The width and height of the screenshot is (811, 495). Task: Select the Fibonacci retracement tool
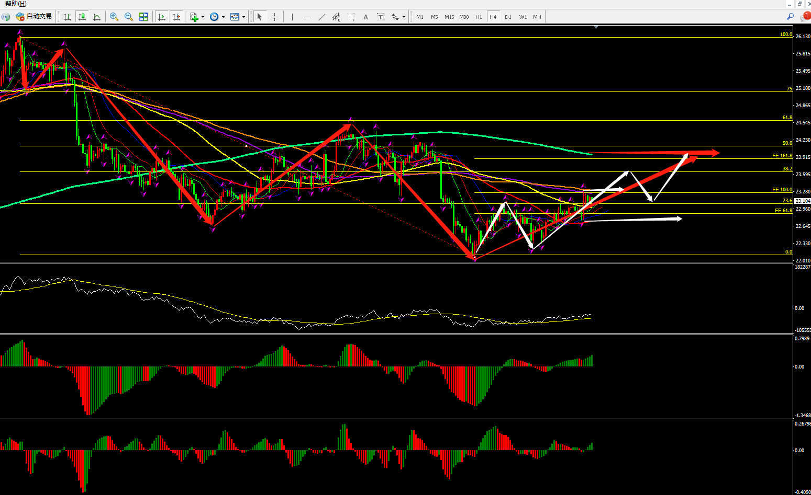351,17
